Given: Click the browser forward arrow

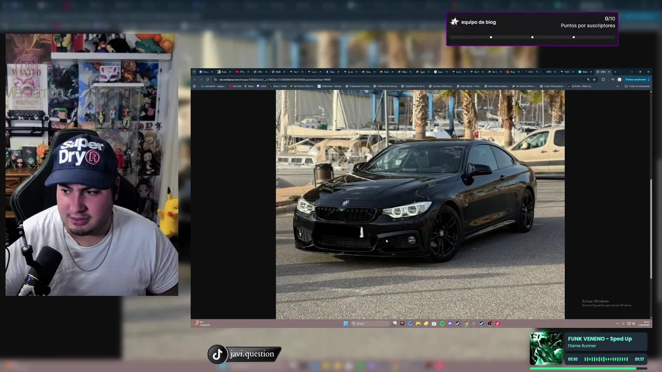Looking at the screenshot, I should 201,80.
